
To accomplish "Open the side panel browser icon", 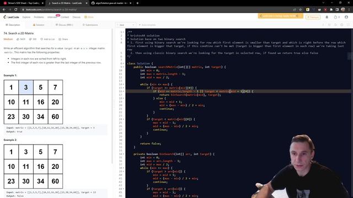I will click(x=337, y=10).
